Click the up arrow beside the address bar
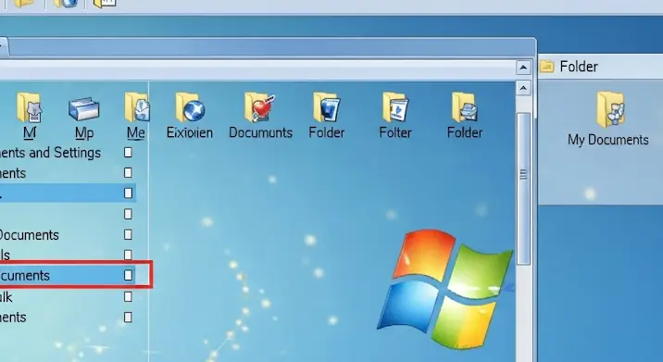Image resolution: width=663 pixels, height=362 pixels. (x=523, y=68)
